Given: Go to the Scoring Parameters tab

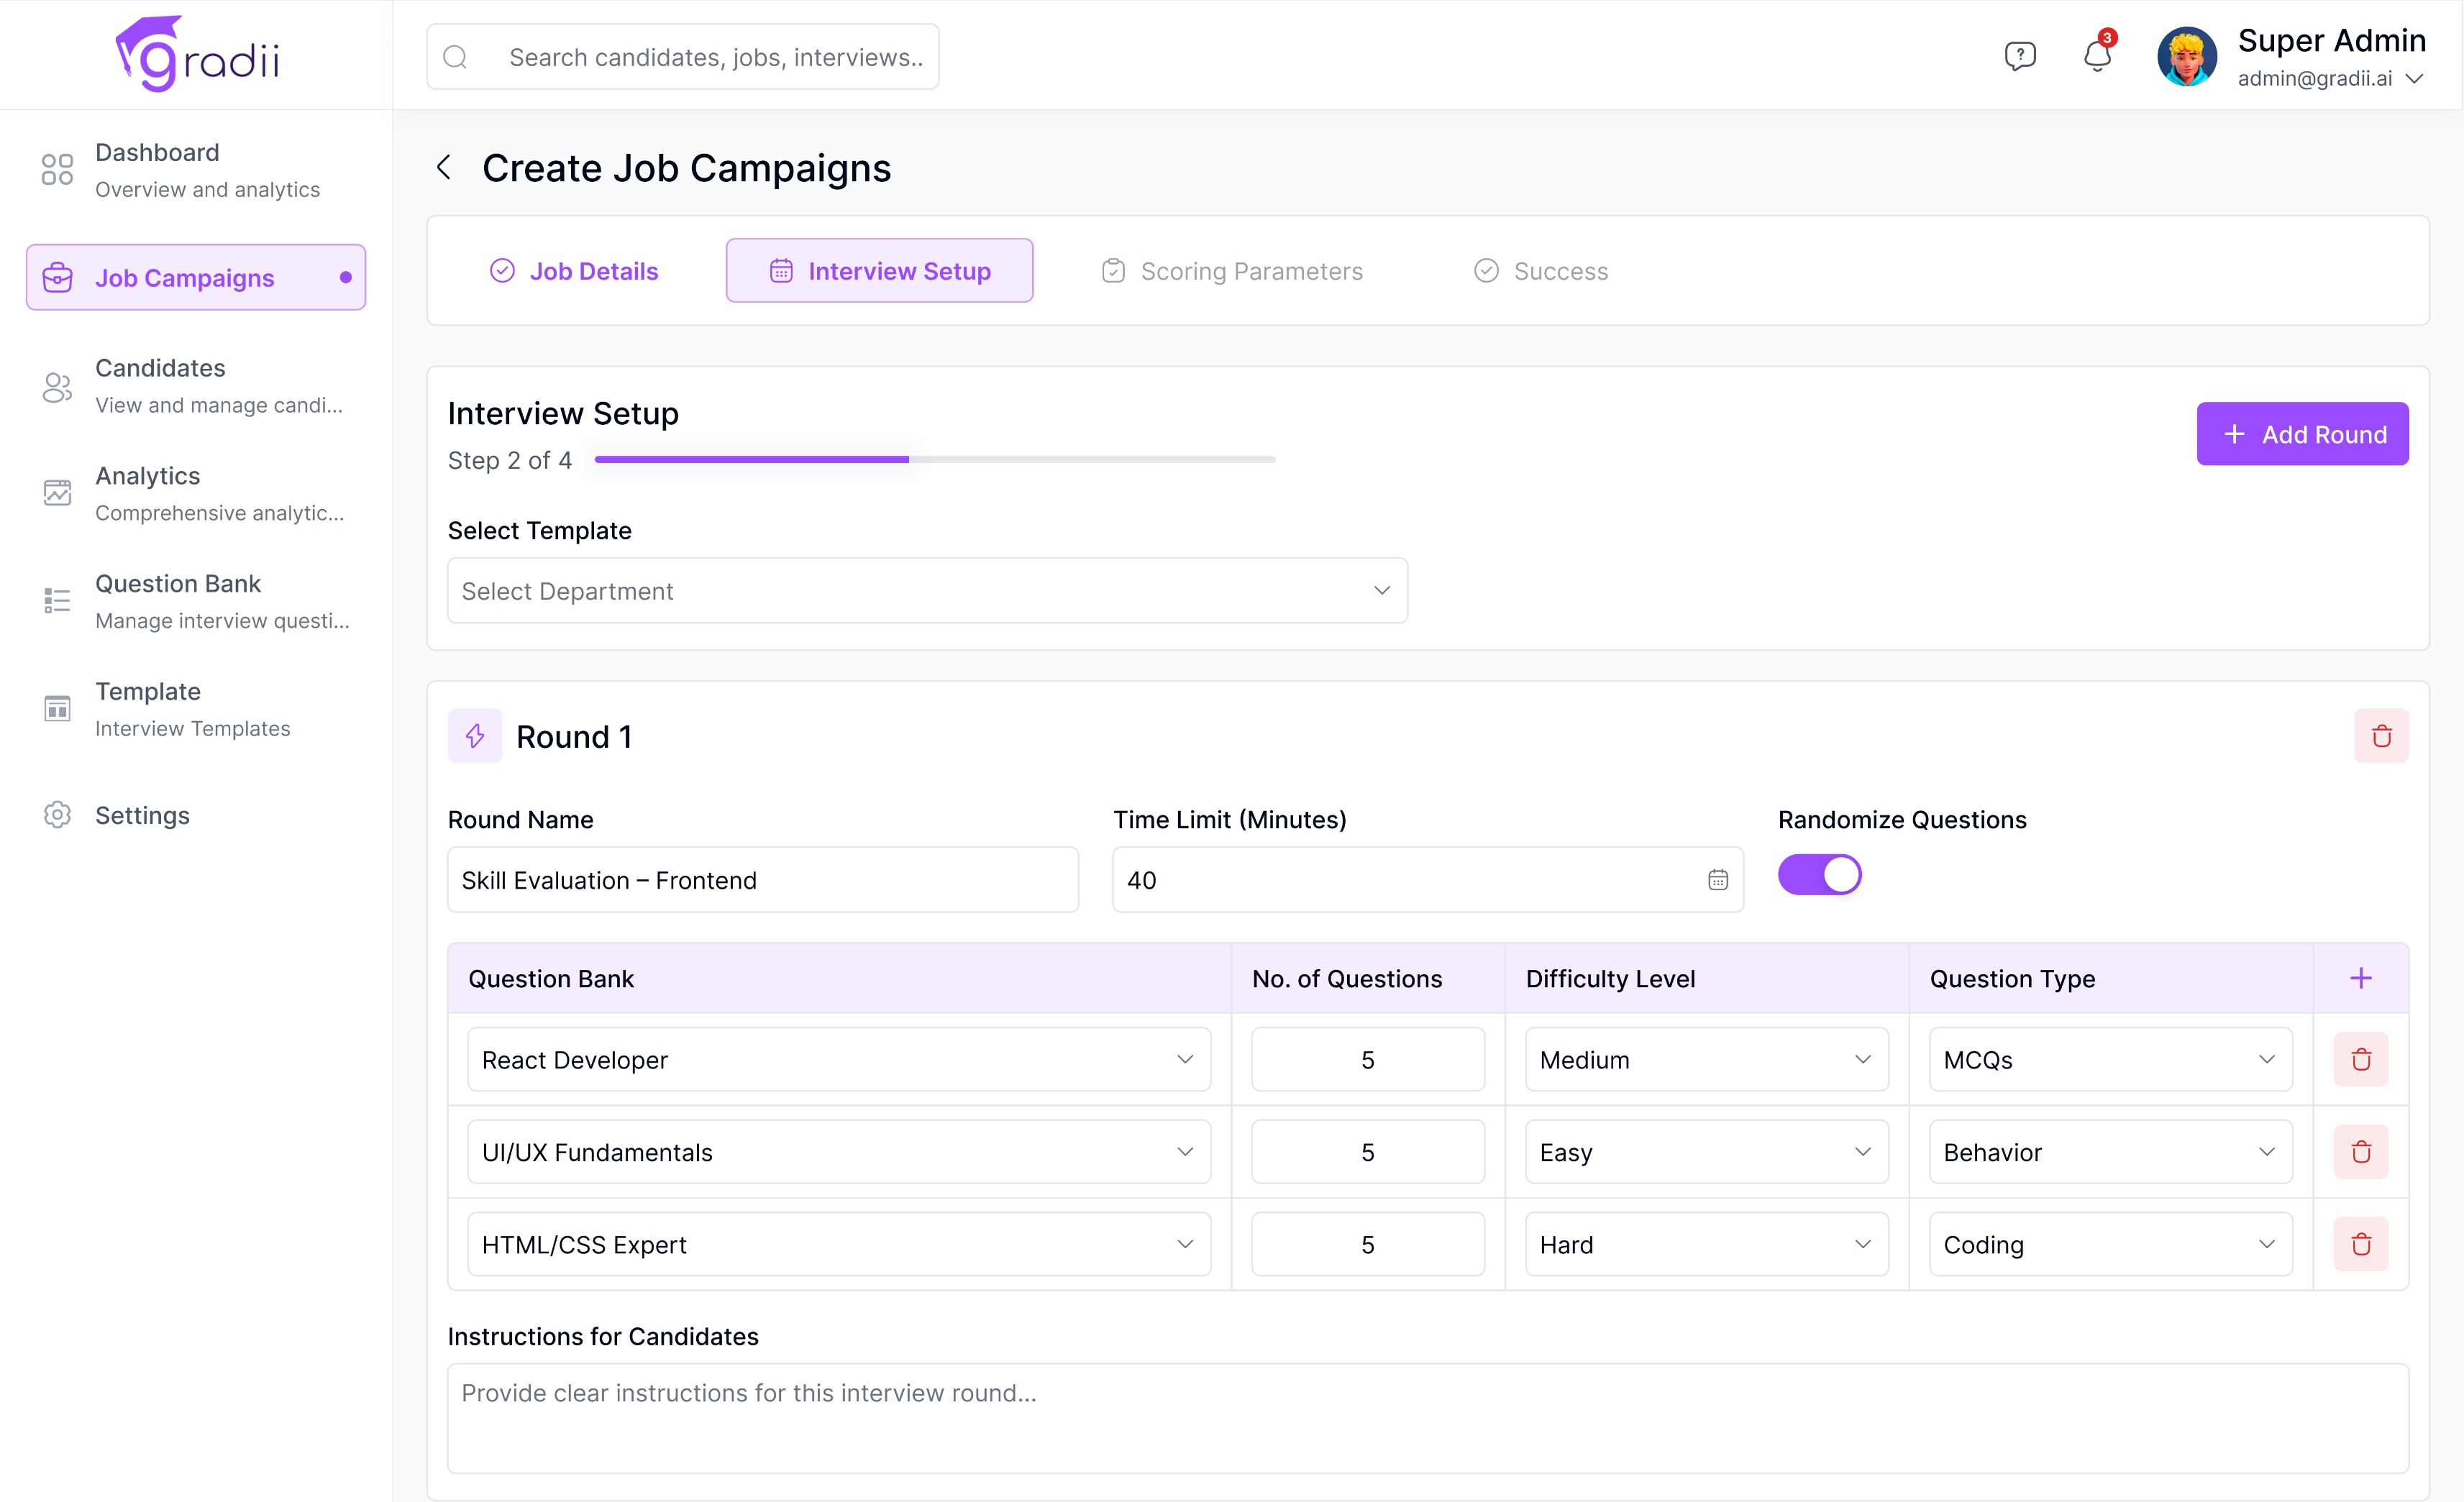Looking at the screenshot, I should click(1232, 271).
